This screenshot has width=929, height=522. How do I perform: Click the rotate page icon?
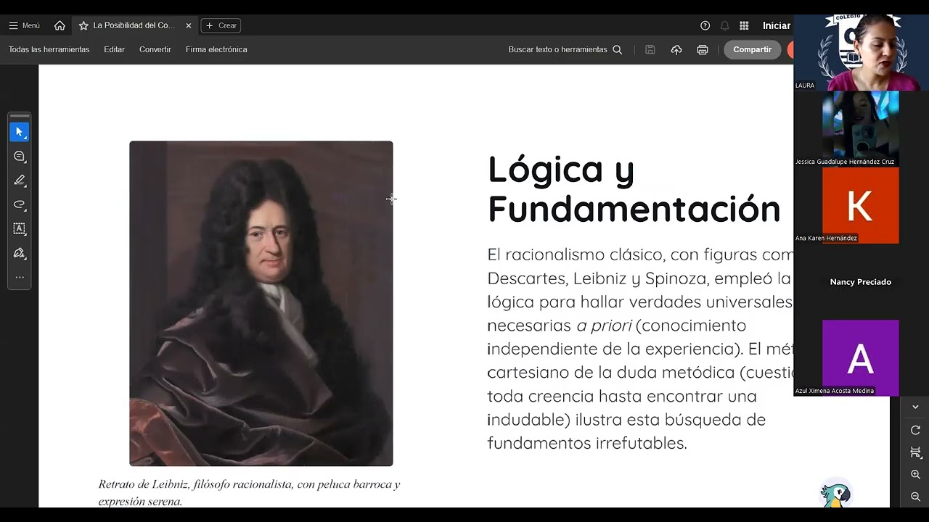(915, 430)
